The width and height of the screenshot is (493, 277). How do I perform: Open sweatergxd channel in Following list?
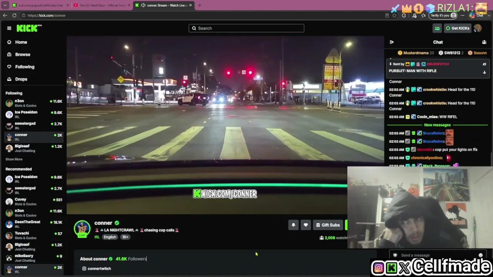click(34, 125)
